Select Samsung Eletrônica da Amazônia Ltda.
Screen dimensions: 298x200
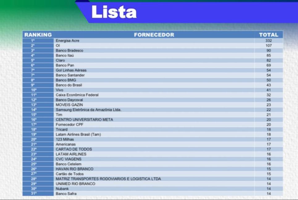(88, 110)
